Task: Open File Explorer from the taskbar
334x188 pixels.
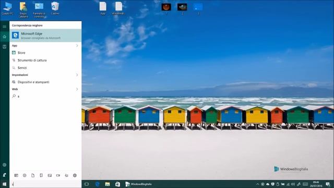Action: coord(108,184)
